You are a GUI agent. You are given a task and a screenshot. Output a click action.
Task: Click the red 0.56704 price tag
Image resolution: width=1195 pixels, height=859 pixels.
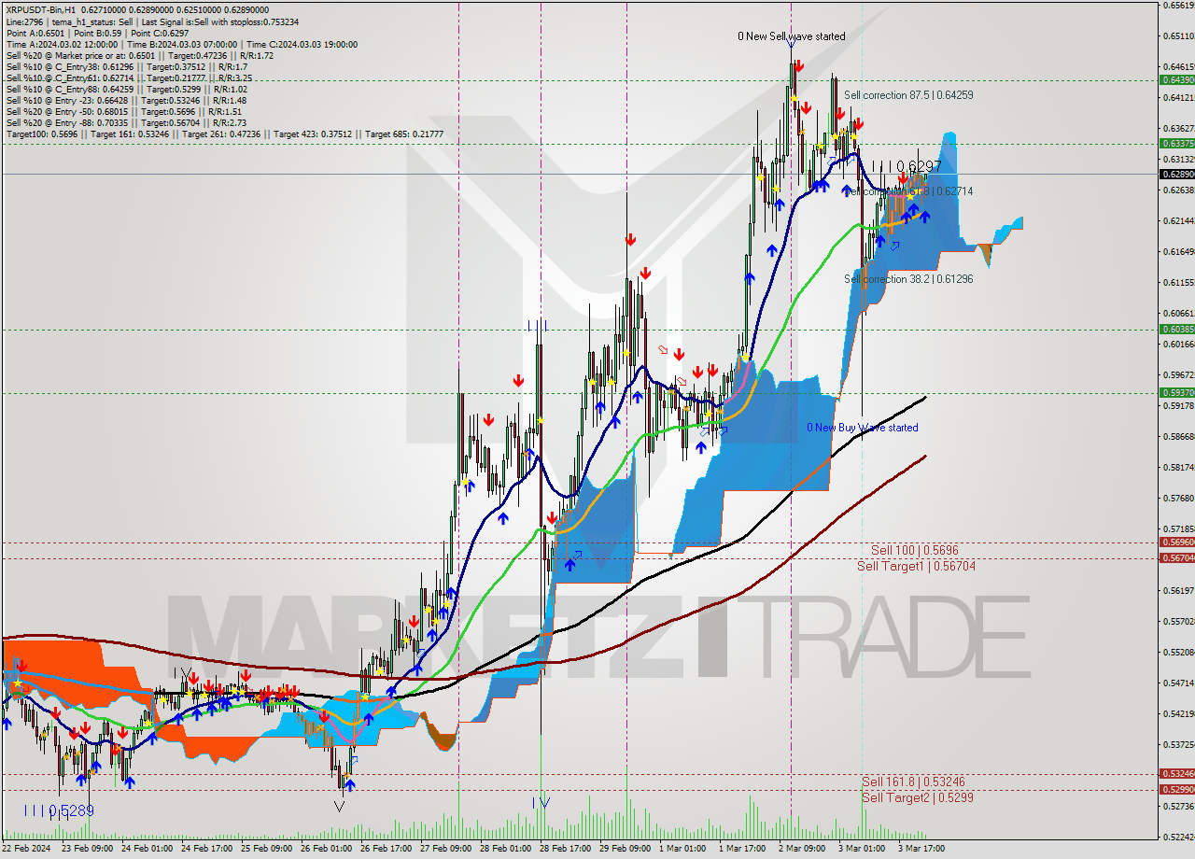tap(1176, 558)
